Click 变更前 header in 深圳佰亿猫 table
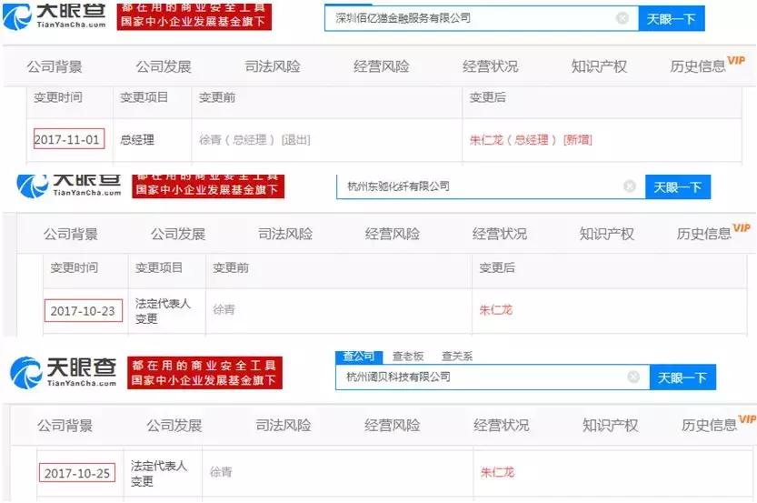Screen dimensions: 757x503 pos(217,97)
